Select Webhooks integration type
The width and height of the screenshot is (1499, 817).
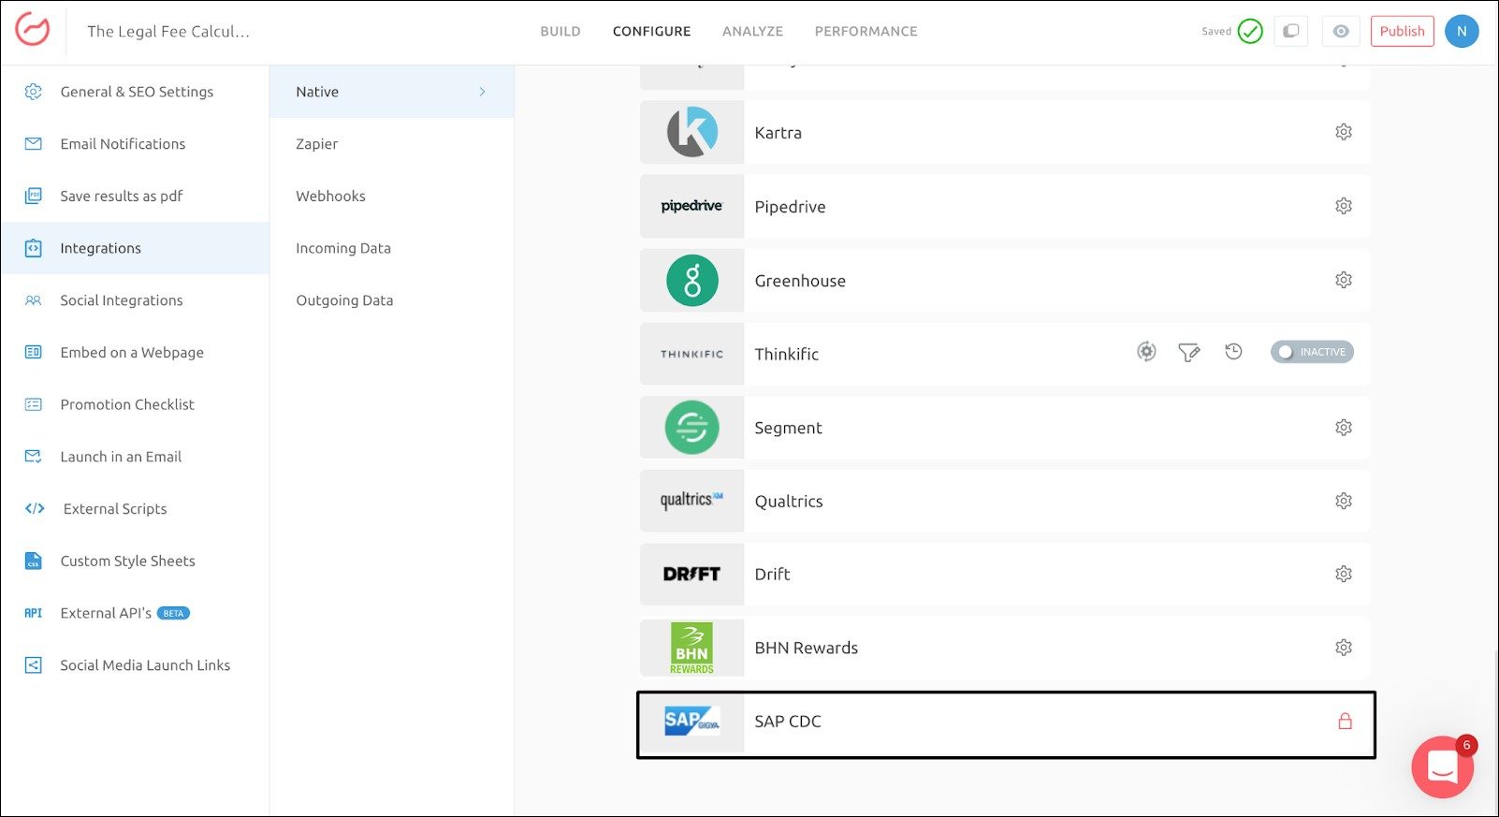330,197
